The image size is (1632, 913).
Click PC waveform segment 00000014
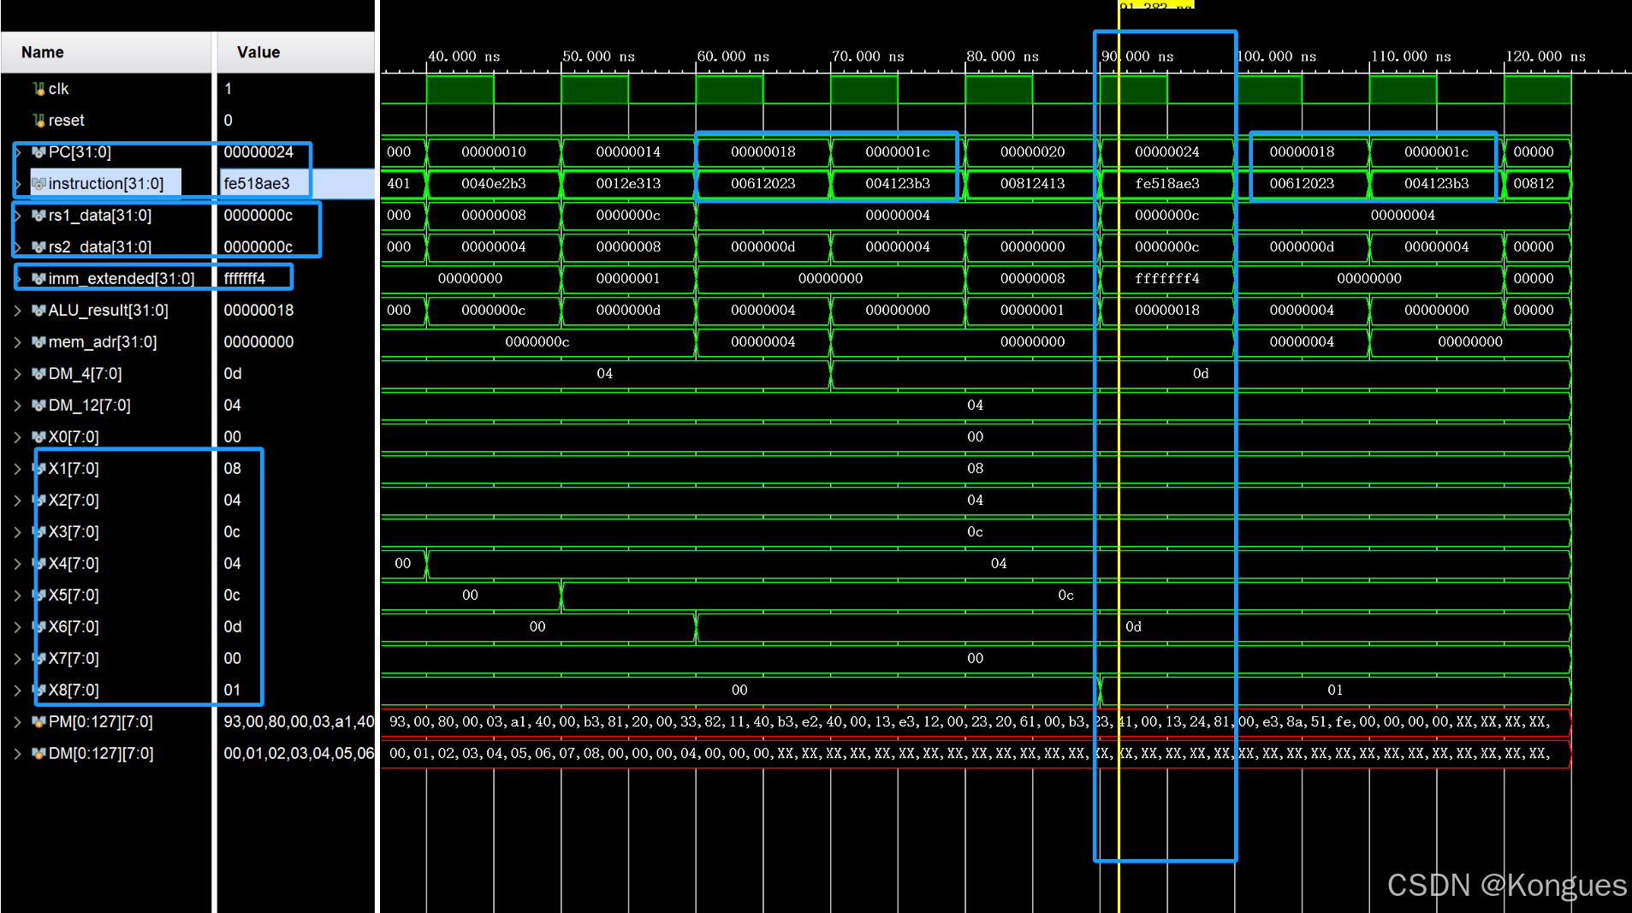(628, 151)
